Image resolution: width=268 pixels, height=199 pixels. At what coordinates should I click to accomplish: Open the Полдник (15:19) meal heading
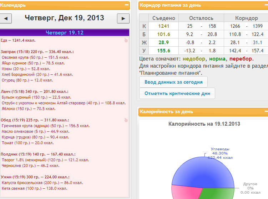pyautogui.click(x=38, y=154)
